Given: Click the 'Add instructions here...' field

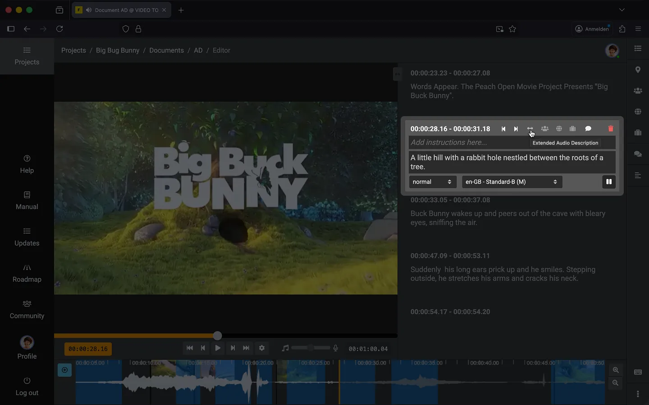Looking at the screenshot, I should tap(469, 143).
